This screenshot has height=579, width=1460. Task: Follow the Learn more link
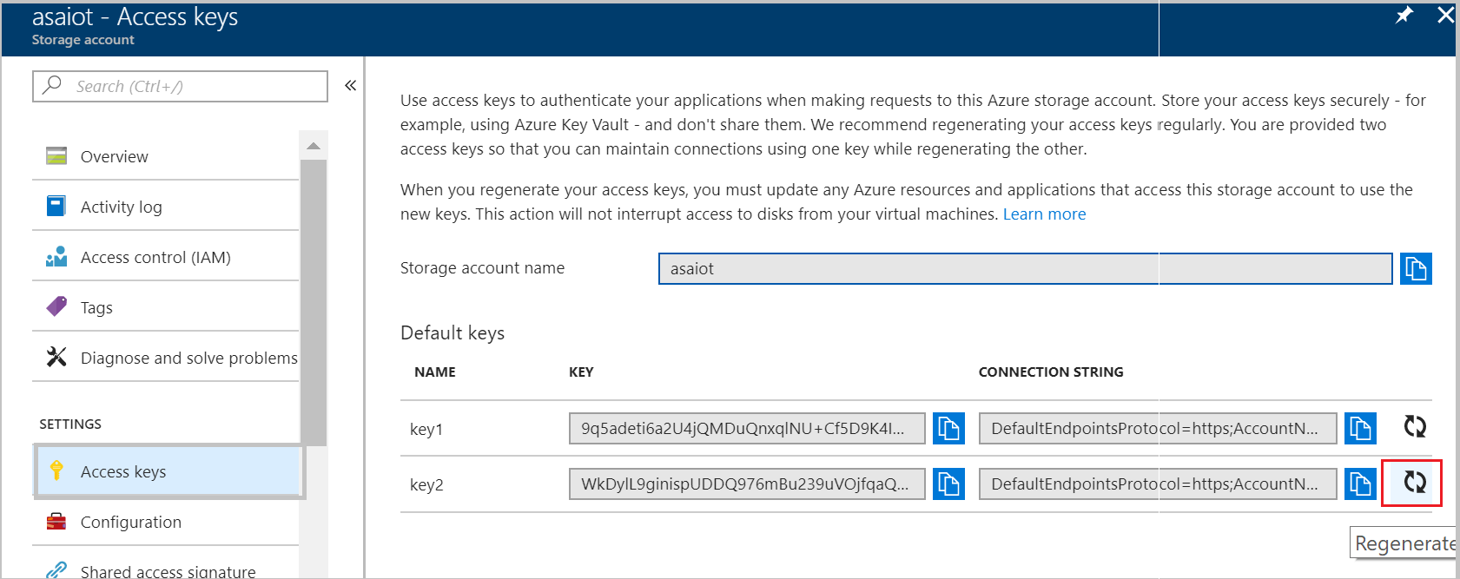pos(1044,214)
